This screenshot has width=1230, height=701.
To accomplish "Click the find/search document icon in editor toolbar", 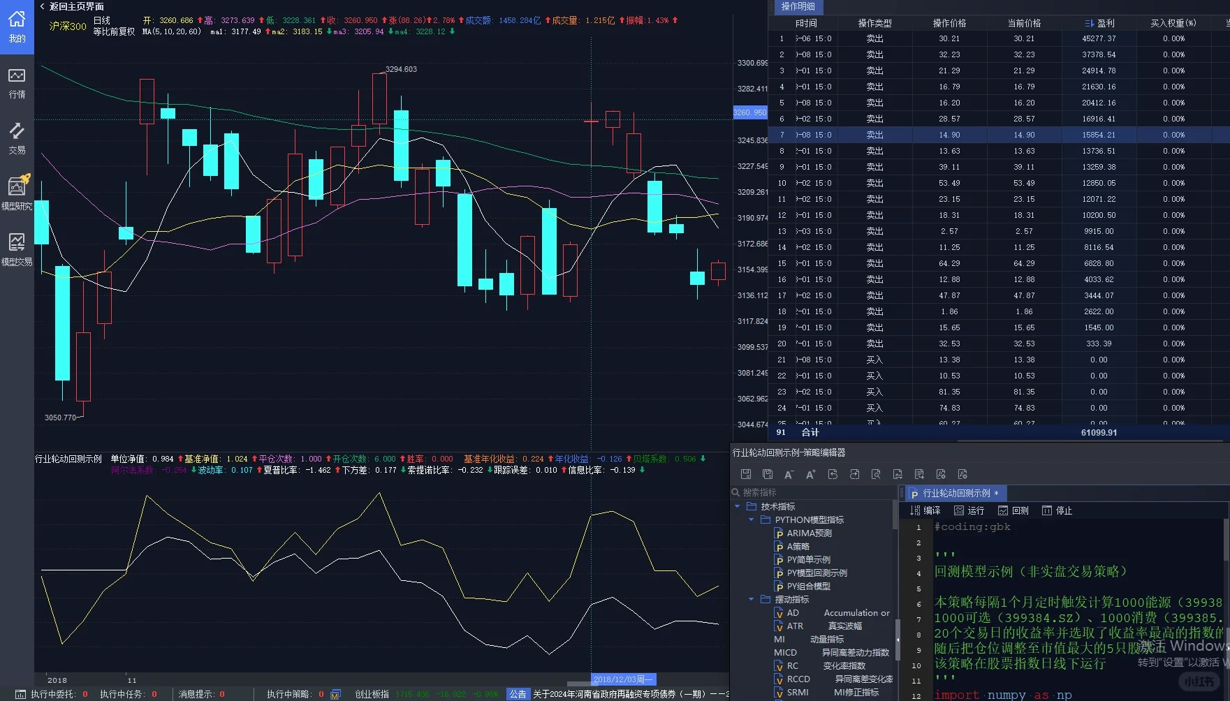I will click(876, 474).
